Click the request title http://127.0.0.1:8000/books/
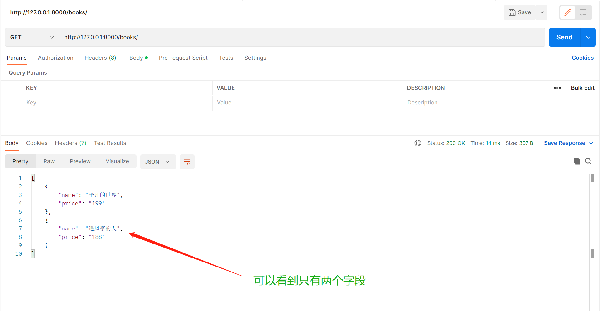Image resolution: width=602 pixels, height=311 pixels. [x=49, y=12]
